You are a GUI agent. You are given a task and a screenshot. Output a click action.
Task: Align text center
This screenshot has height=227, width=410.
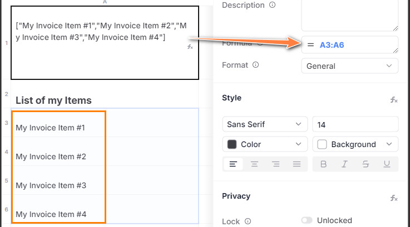point(254,164)
